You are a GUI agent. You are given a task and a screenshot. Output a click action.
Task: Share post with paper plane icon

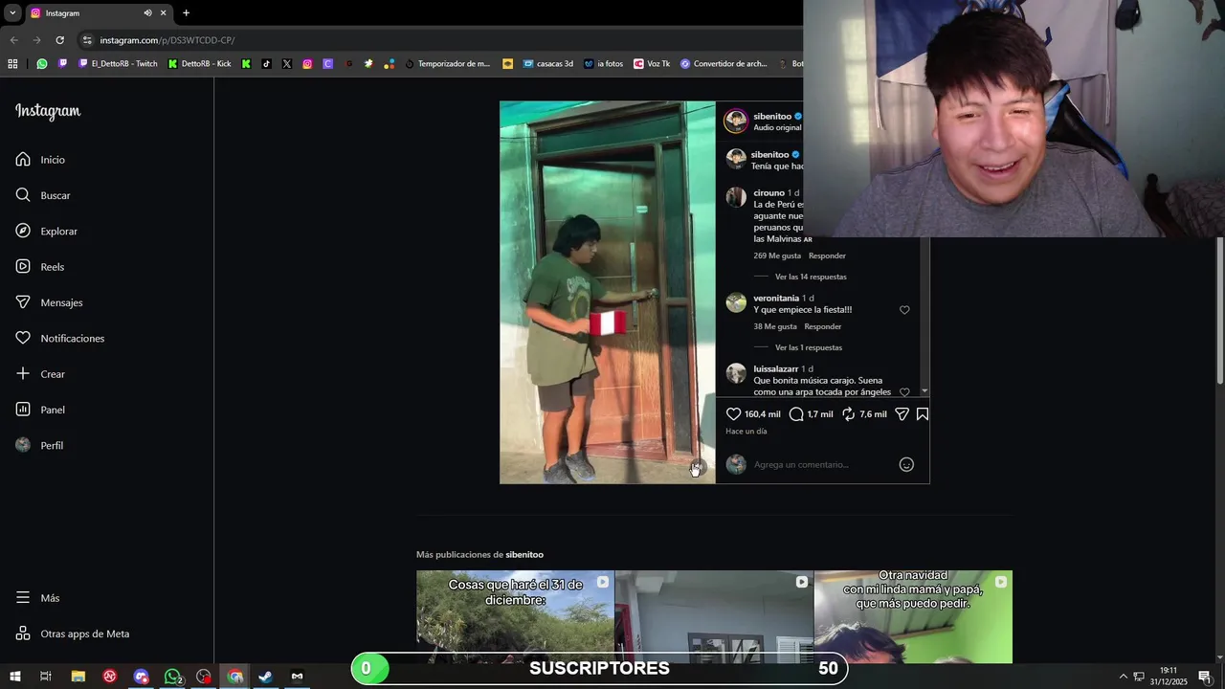pyautogui.click(x=902, y=414)
